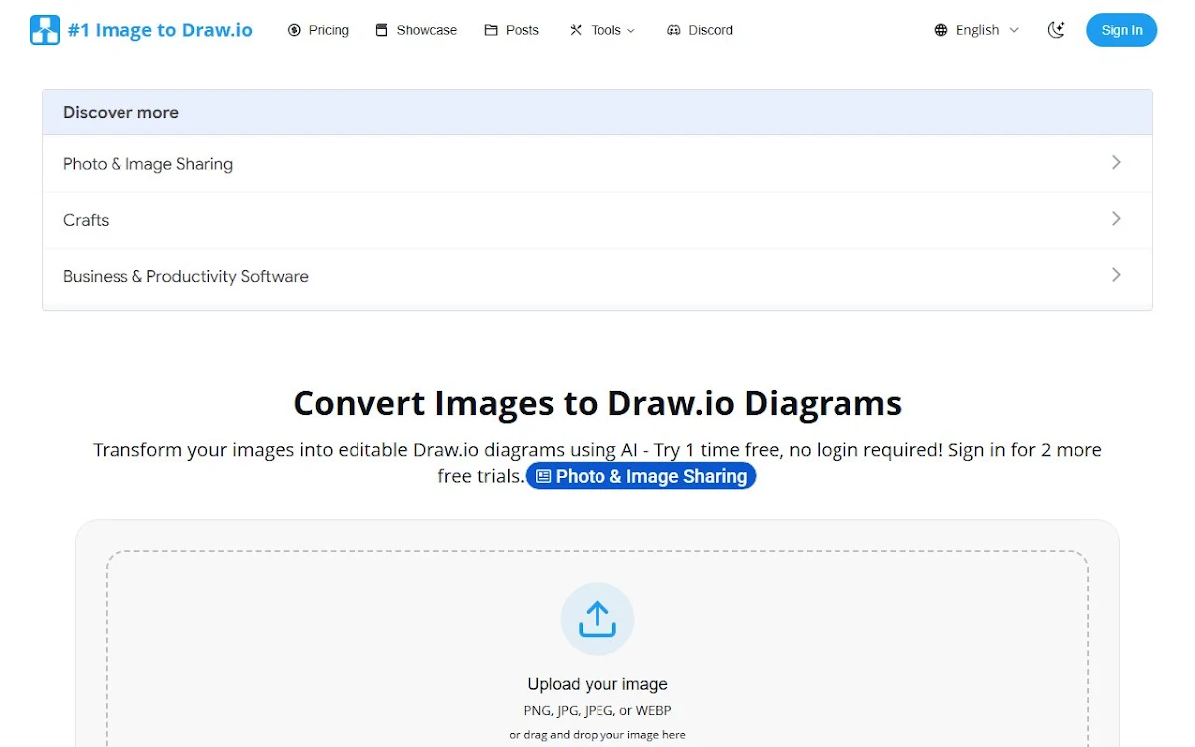Viewport: 1195px width, 747px height.
Task: Open Photo & Image Sharing row
Action: click(x=597, y=164)
